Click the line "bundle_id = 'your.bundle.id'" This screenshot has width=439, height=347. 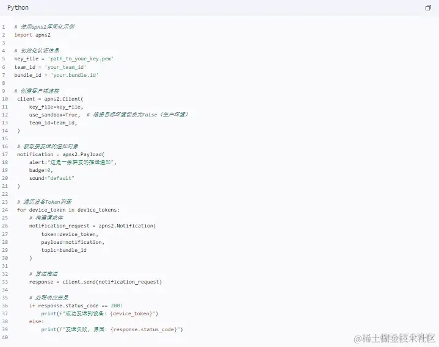[56, 75]
